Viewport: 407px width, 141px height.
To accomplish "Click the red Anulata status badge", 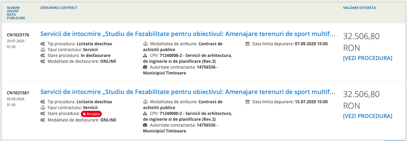I will tap(92, 114).
